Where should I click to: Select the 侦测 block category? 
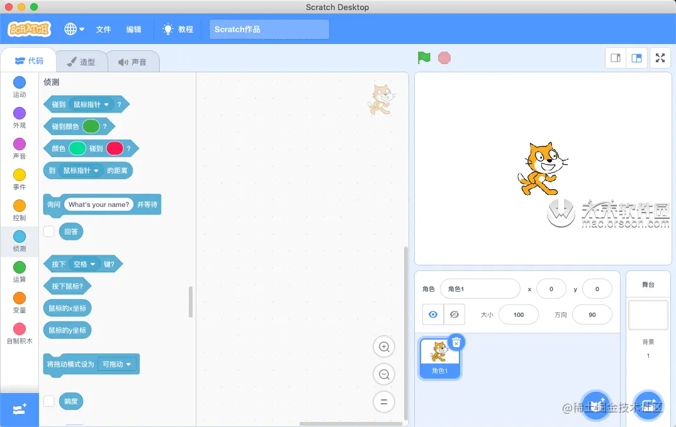tap(20, 241)
